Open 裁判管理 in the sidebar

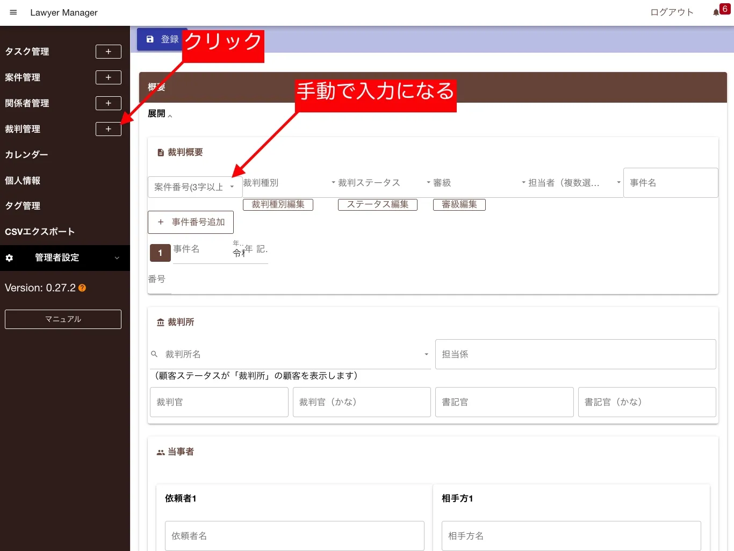click(23, 129)
